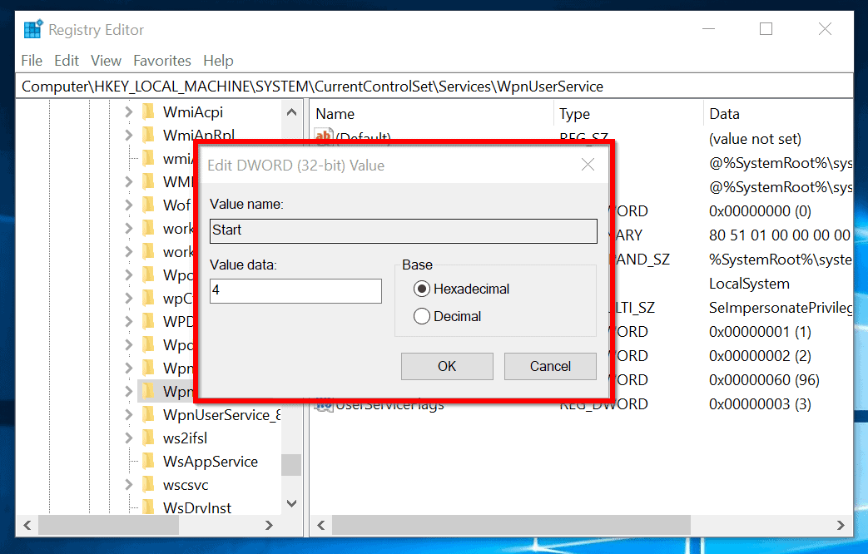Click the Registry Editor title bar icon
This screenshot has width=868, height=554.
(x=33, y=28)
